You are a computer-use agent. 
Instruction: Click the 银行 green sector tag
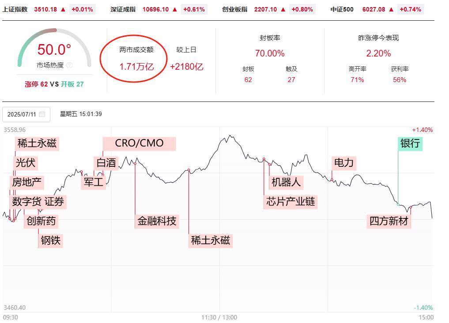pyautogui.click(x=410, y=143)
